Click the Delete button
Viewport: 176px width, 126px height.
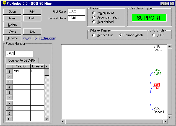[x=12, y=25]
